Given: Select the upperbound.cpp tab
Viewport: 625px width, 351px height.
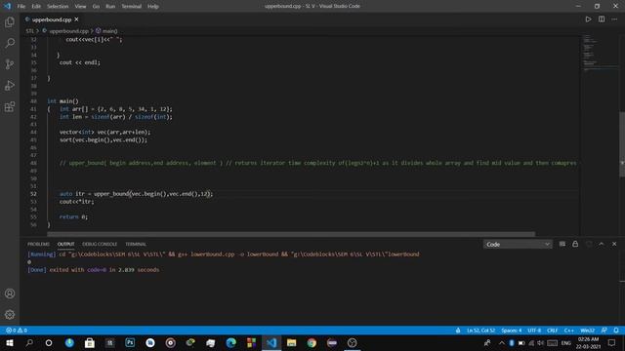Looking at the screenshot, I should (x=52, y=19).
